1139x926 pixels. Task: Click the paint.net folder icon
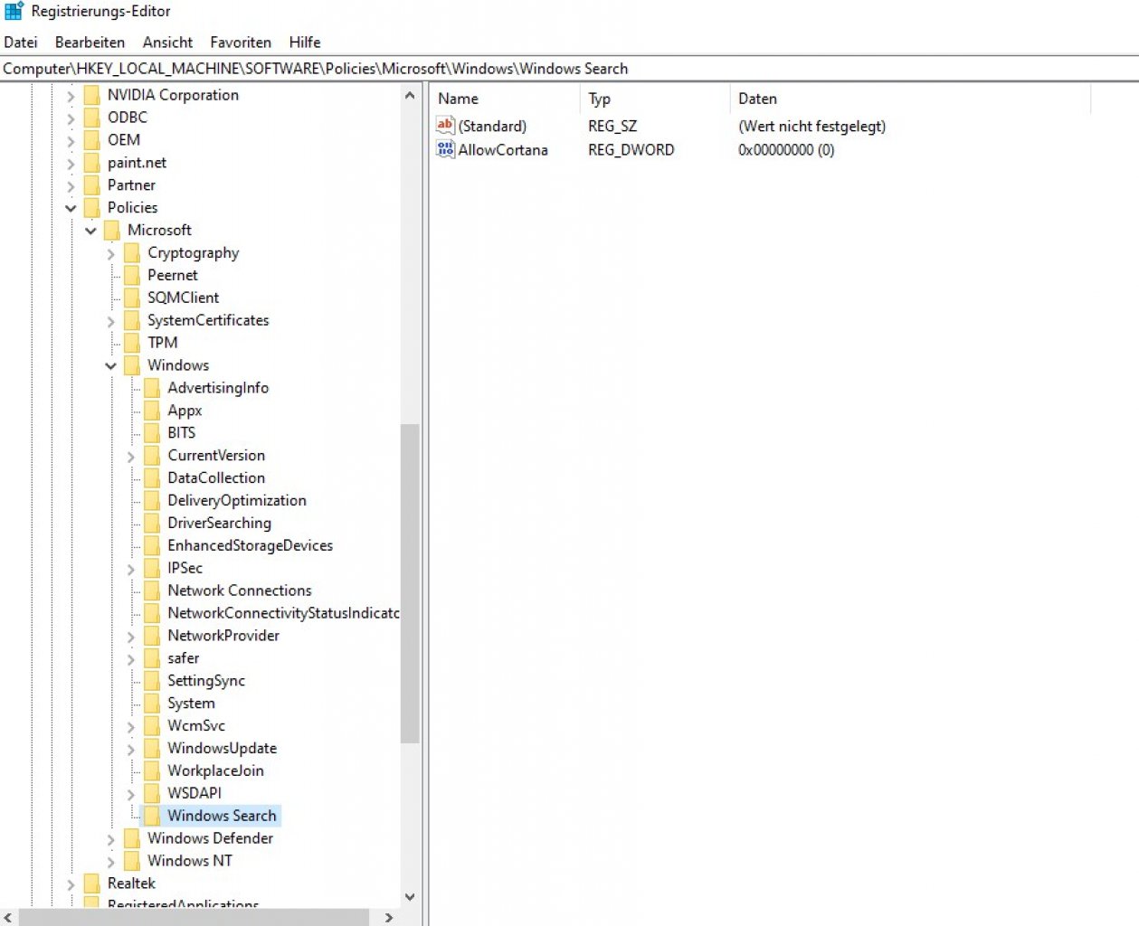pyautogui.click(x=91, y=163)
